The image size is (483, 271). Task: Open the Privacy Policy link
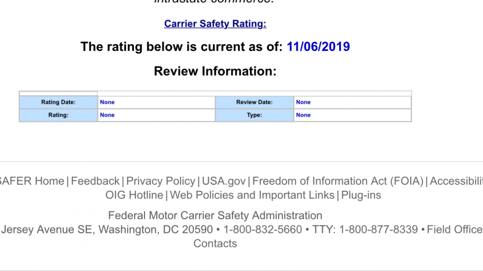click(161, 181)
